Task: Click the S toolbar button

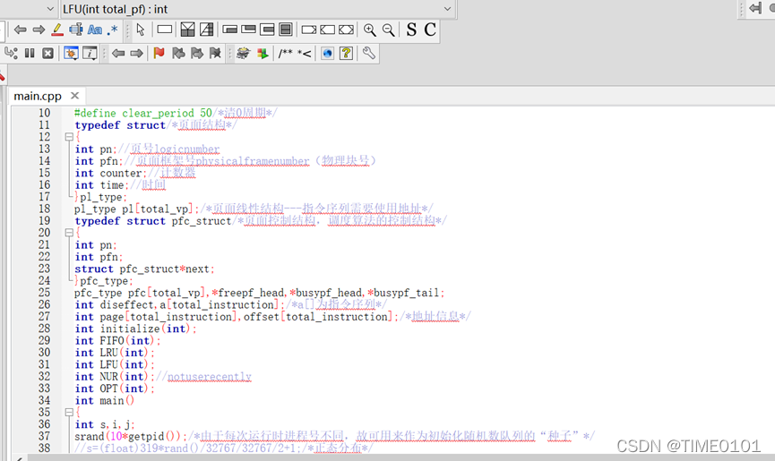Action: 412,30
